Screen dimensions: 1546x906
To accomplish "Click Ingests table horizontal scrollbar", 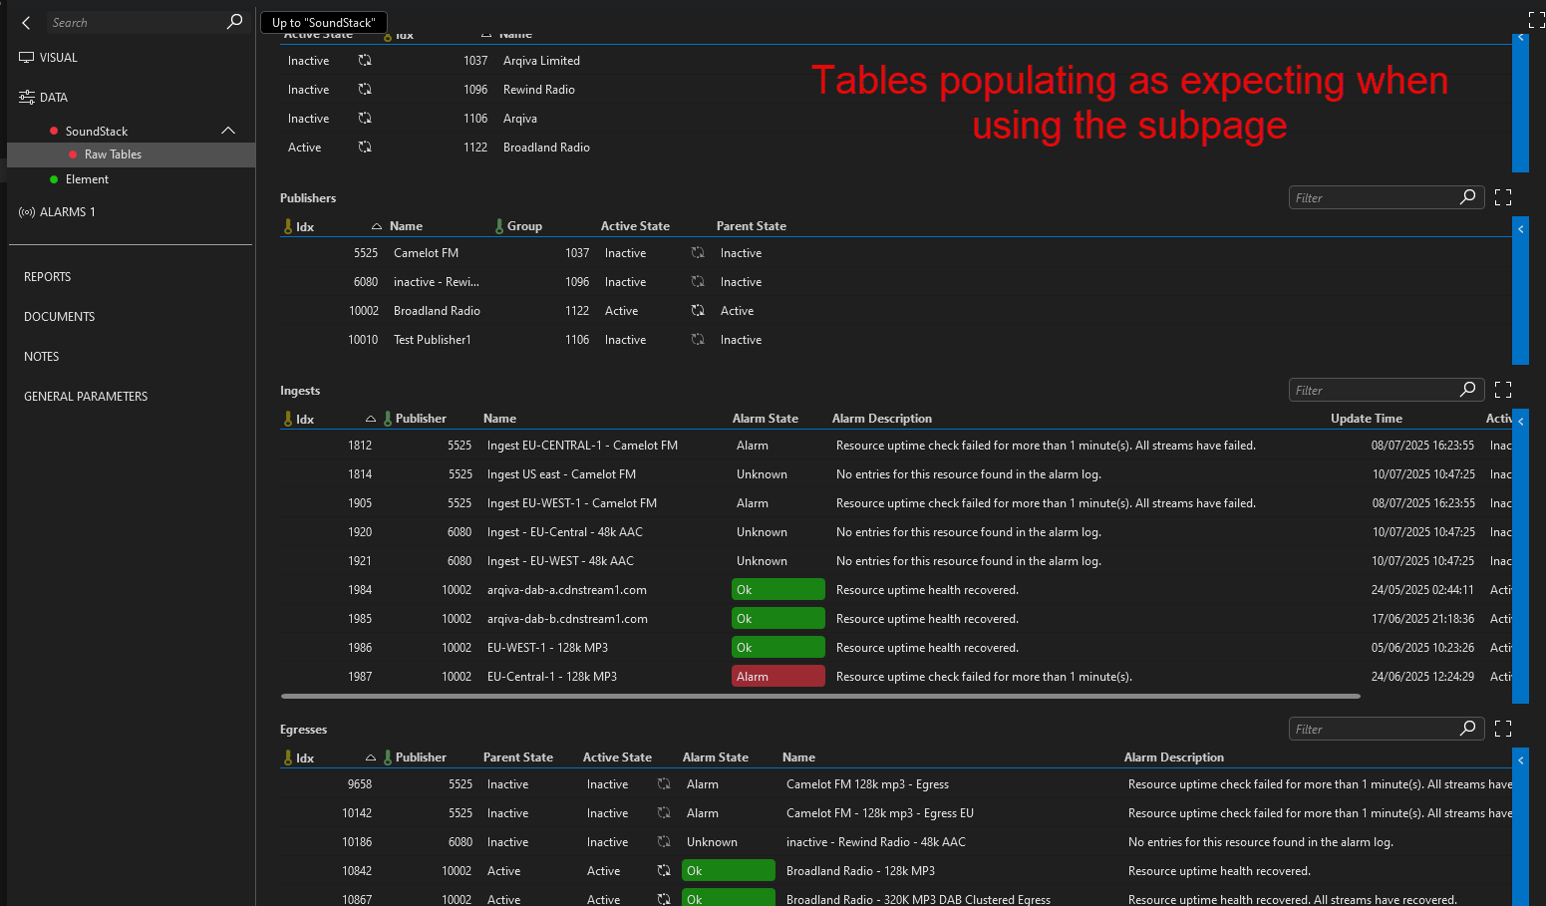I will (820, 696).
